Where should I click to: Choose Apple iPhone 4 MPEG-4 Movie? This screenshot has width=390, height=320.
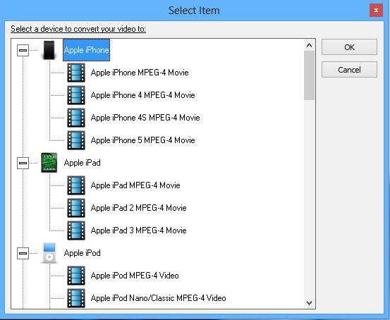pos(142,95)
